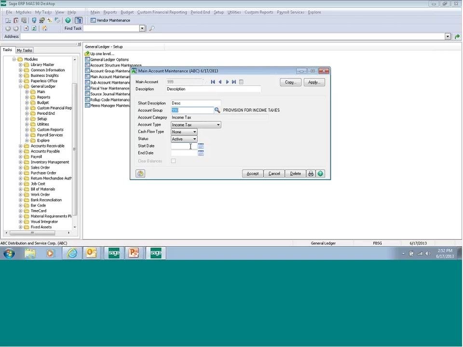The image size is (463, 347).
Task: Click the Accept button
Action: click(252, 174)
